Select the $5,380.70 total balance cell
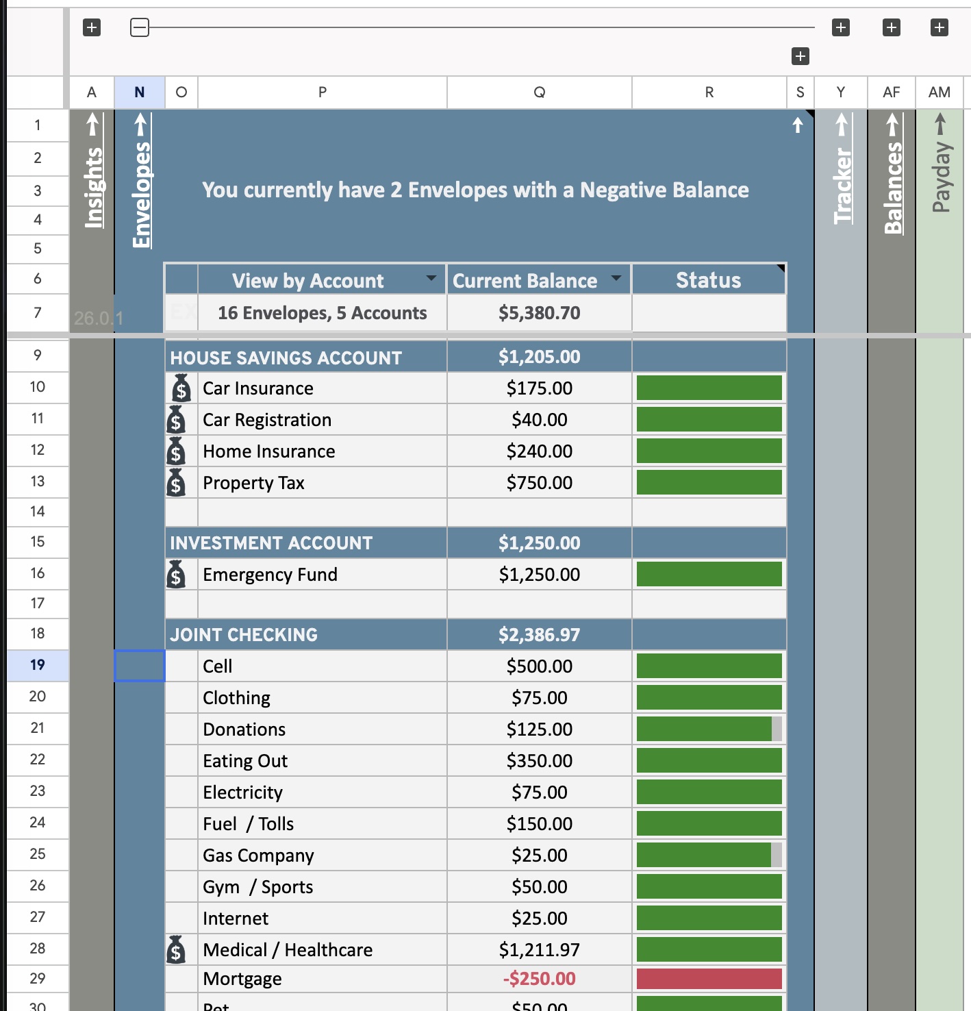This screenshot has width=971, height=1011. click(x=540, y=313)
